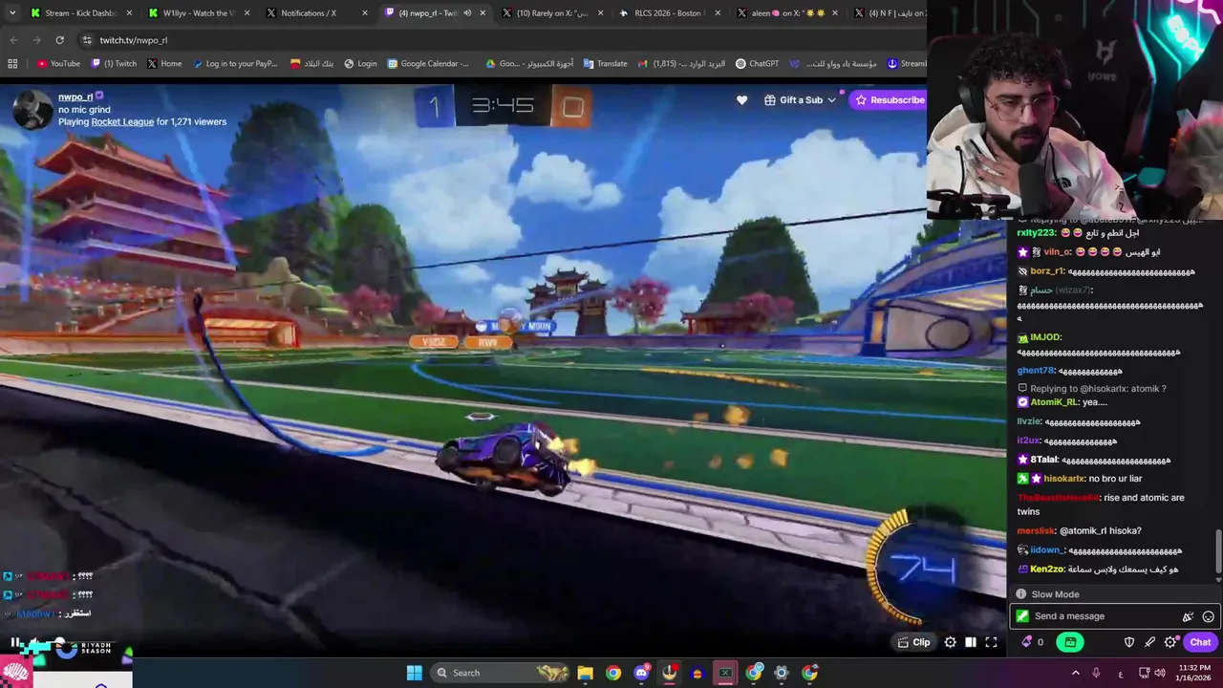Viewport: 1223px width, 688px height.
Task: Click the taskbar microphone icon
Action: click(x=1096, y=673)
